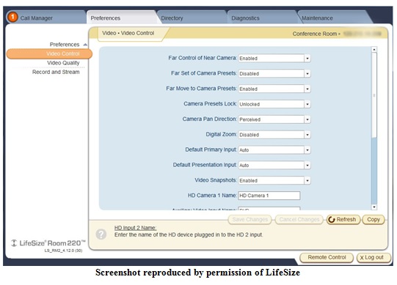Click the HD Camera 1 Name field
This screenshot has height=285, width=397.
(x=269, y=196)
